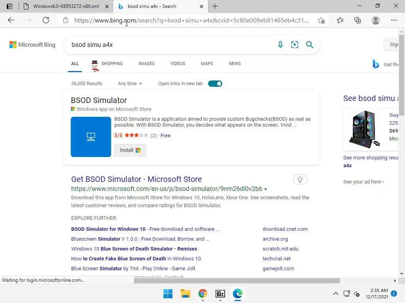The height and width of the screenshot is (303, 405).
Task: Open Favorites list icon
Action: 340,20
